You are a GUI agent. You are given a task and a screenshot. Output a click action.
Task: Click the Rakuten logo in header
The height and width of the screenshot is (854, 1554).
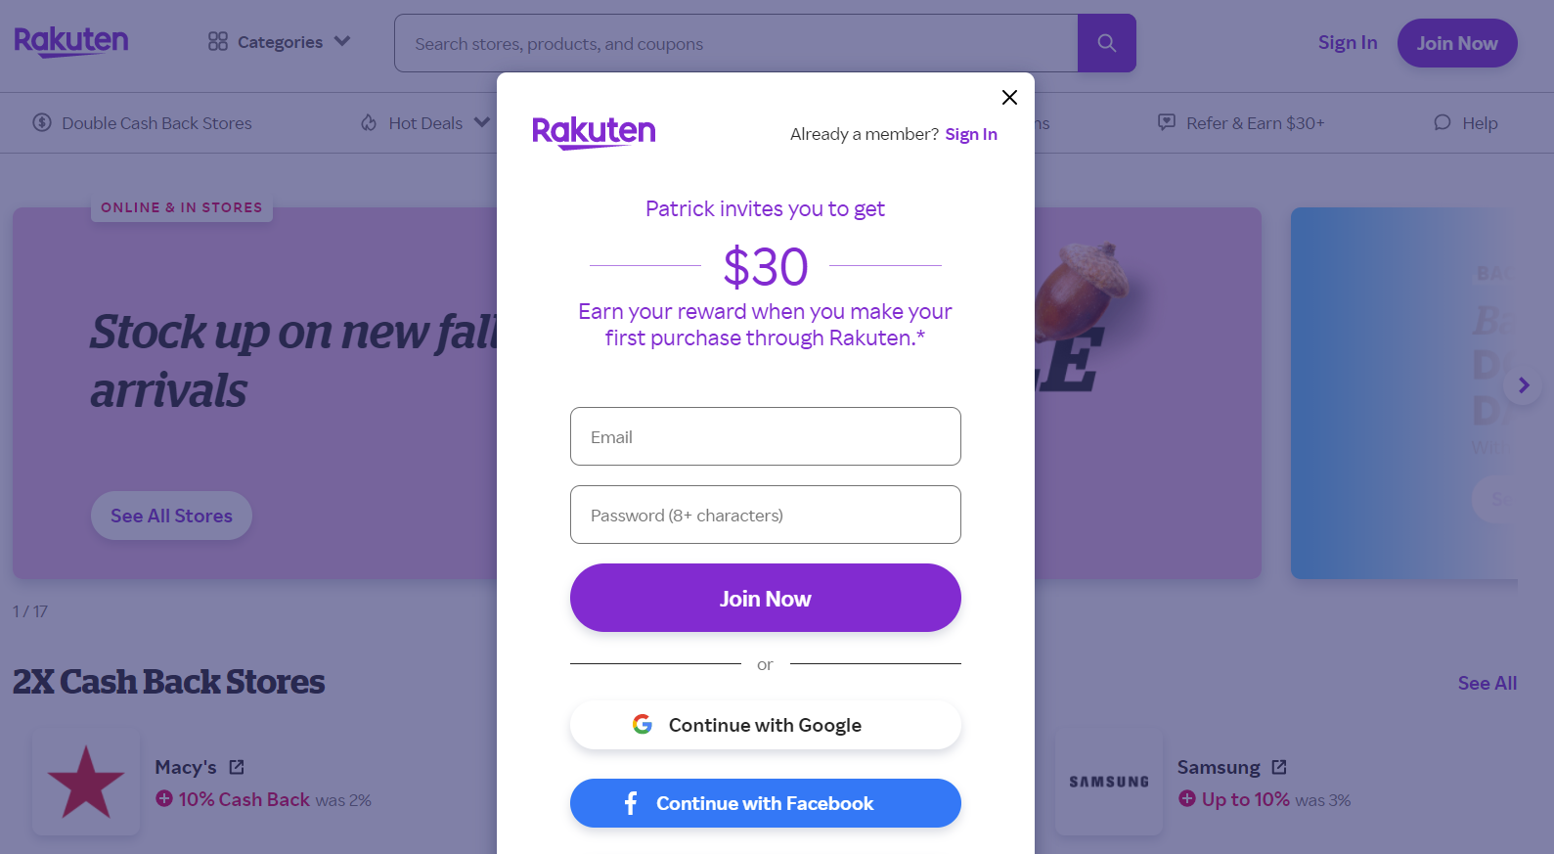(71, 41)
